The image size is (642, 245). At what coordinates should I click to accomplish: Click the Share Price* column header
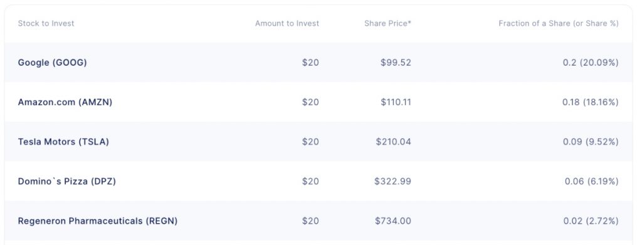(387, 23)
